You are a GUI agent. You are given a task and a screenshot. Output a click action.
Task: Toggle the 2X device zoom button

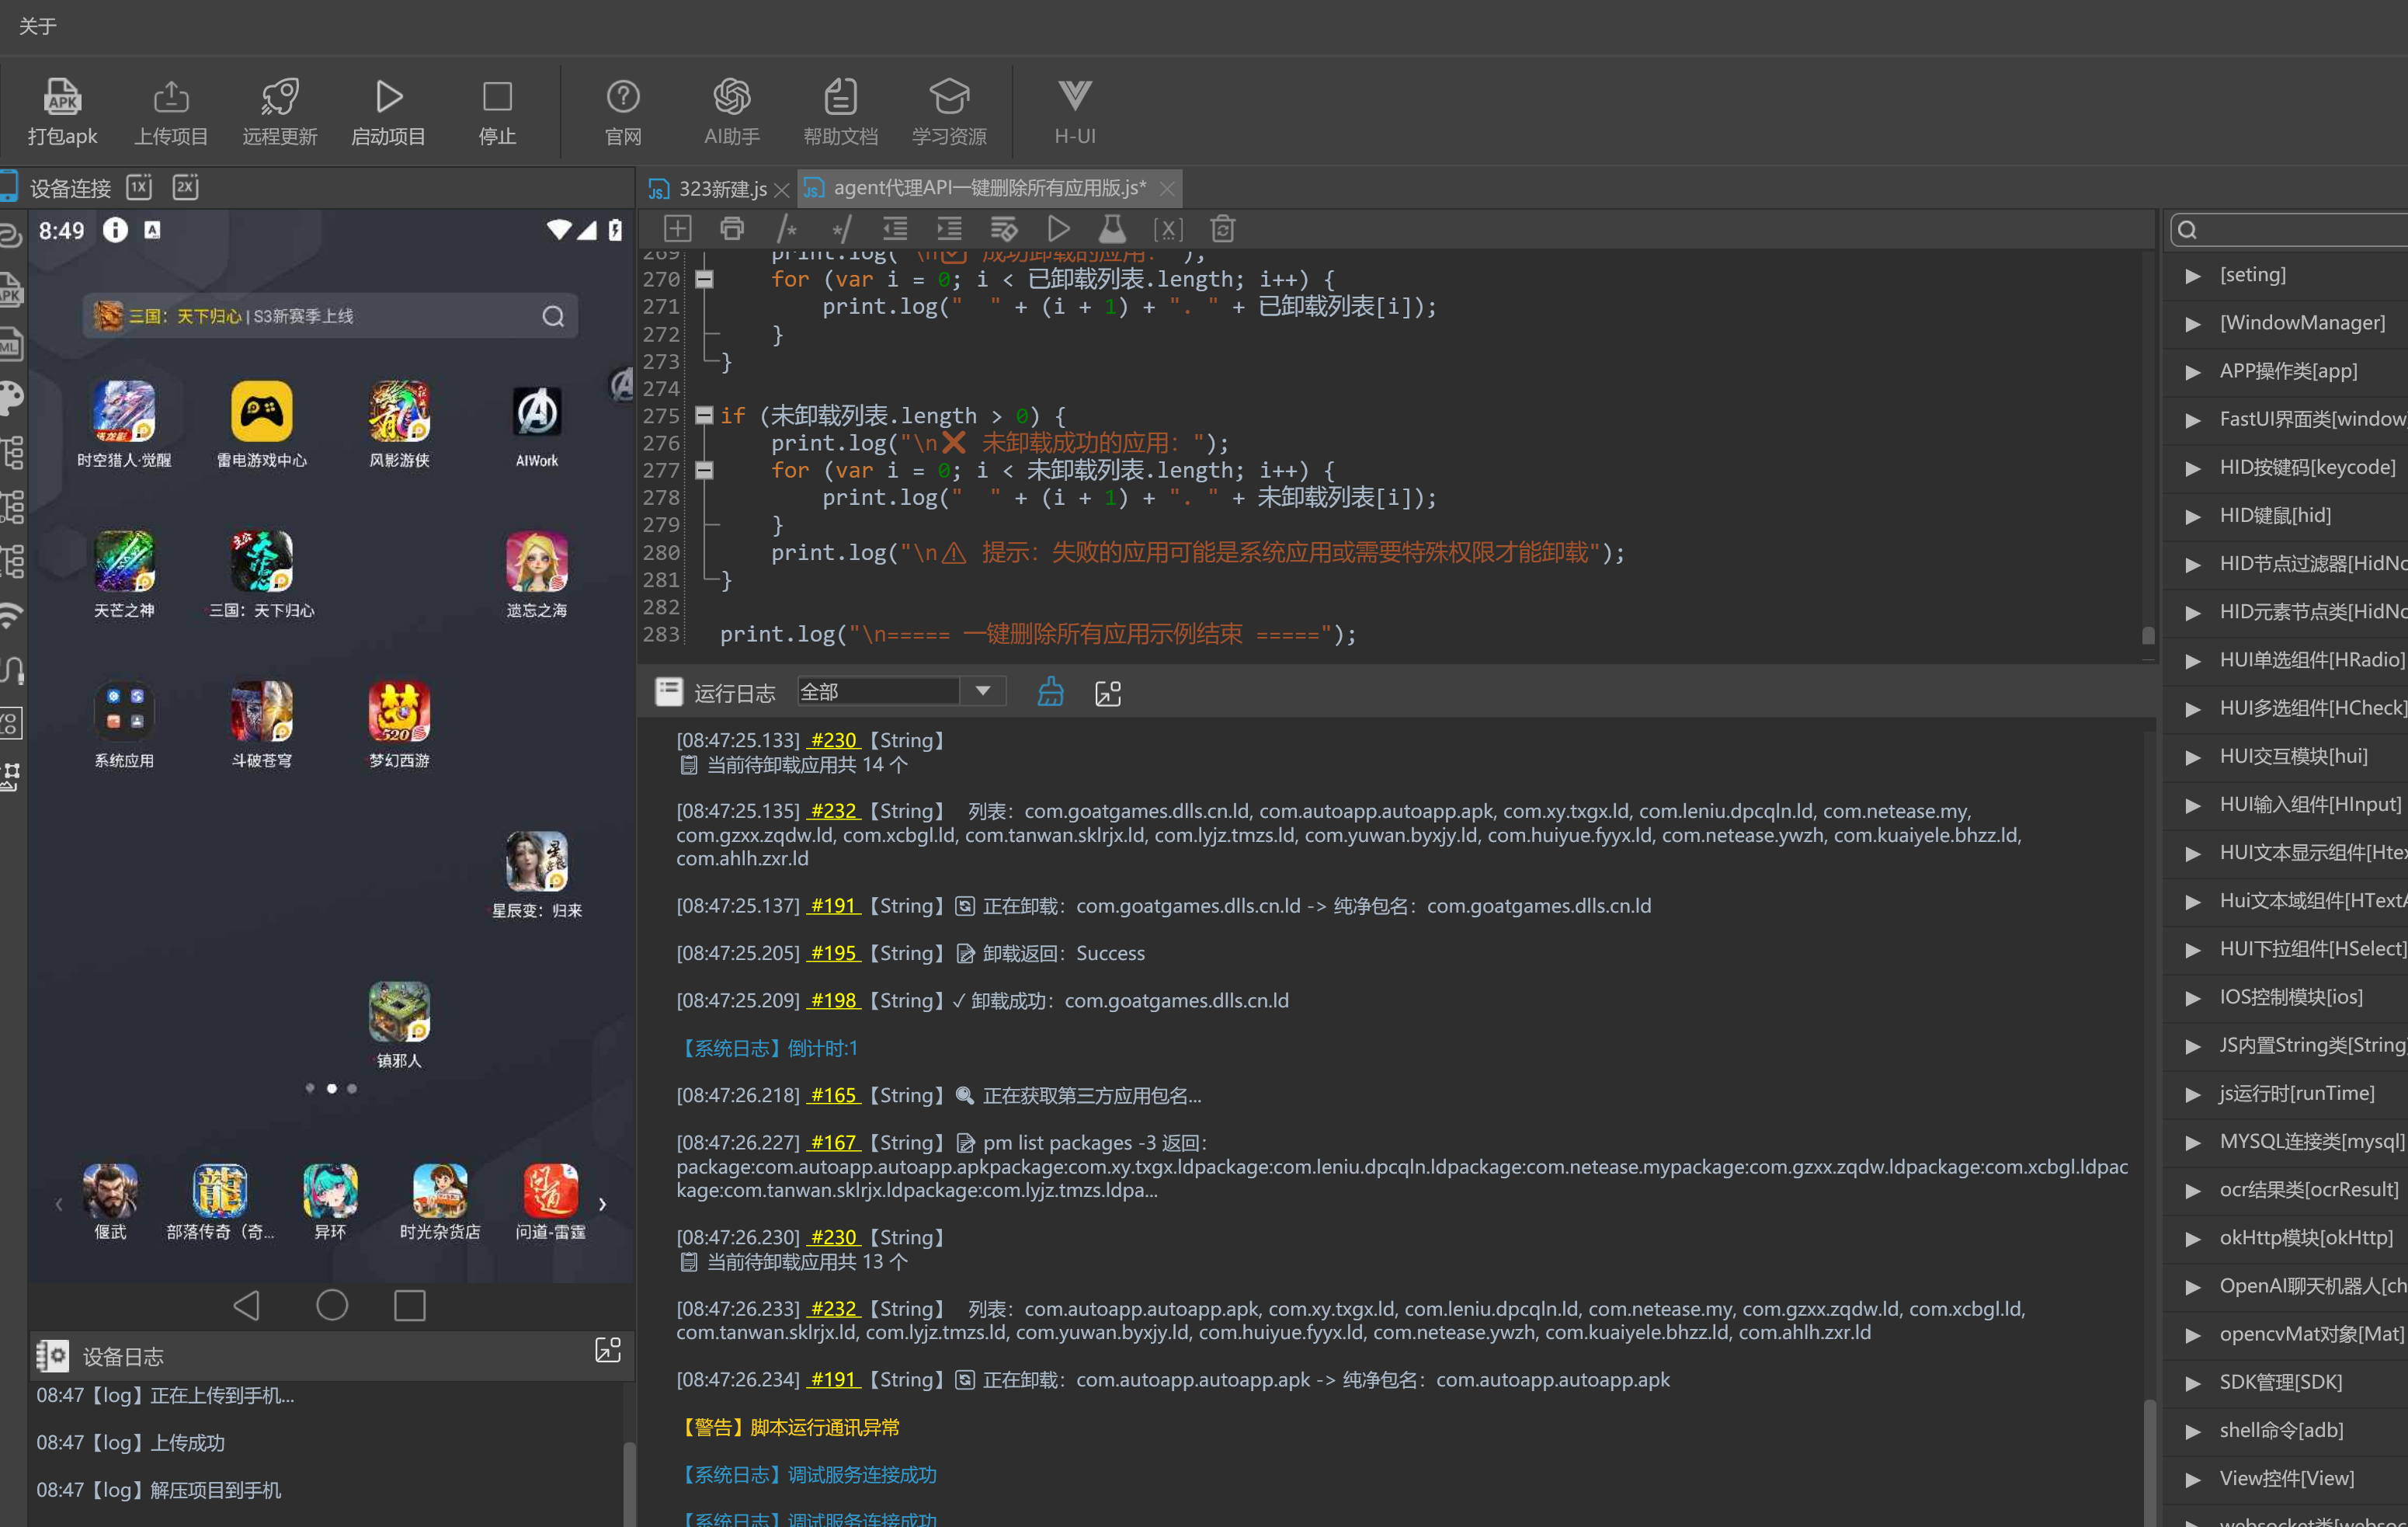tap(185, 187)
